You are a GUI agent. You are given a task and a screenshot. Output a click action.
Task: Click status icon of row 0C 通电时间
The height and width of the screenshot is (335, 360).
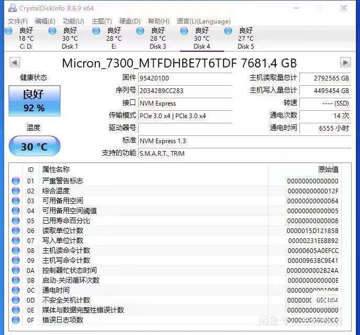16,290
